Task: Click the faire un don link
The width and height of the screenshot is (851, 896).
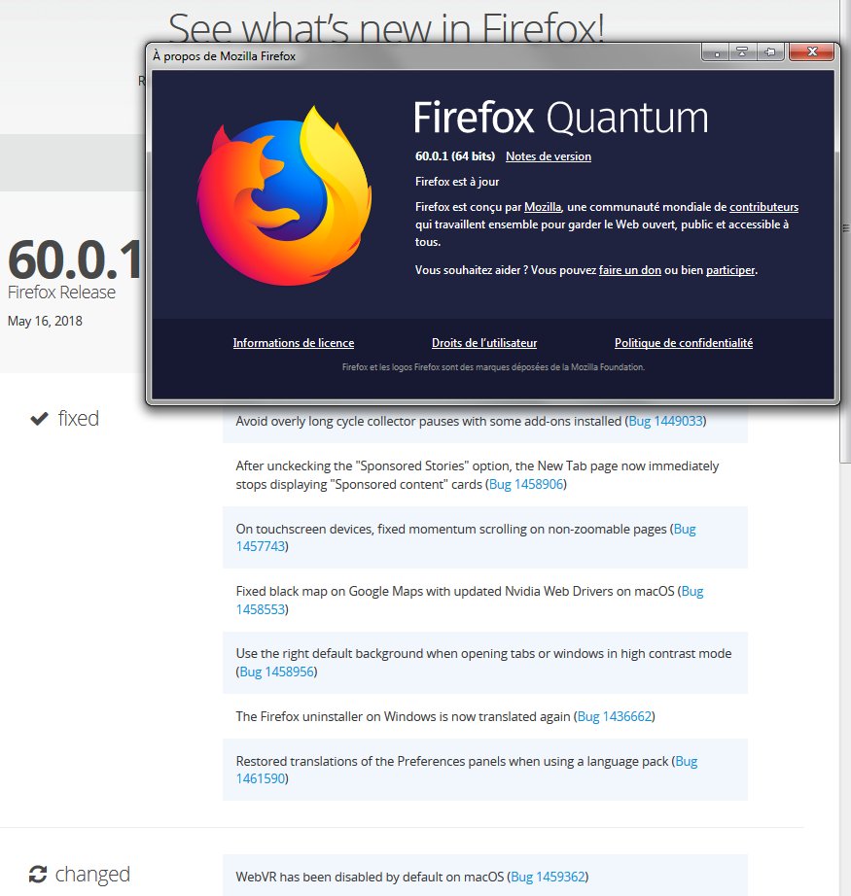Action: (x=629, y=270)
